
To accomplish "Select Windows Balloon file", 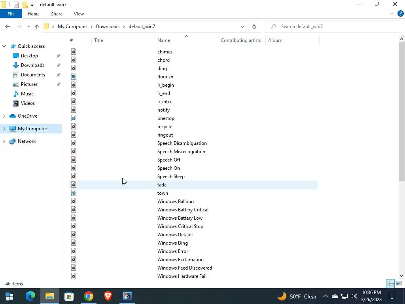I will coord(175,201).
